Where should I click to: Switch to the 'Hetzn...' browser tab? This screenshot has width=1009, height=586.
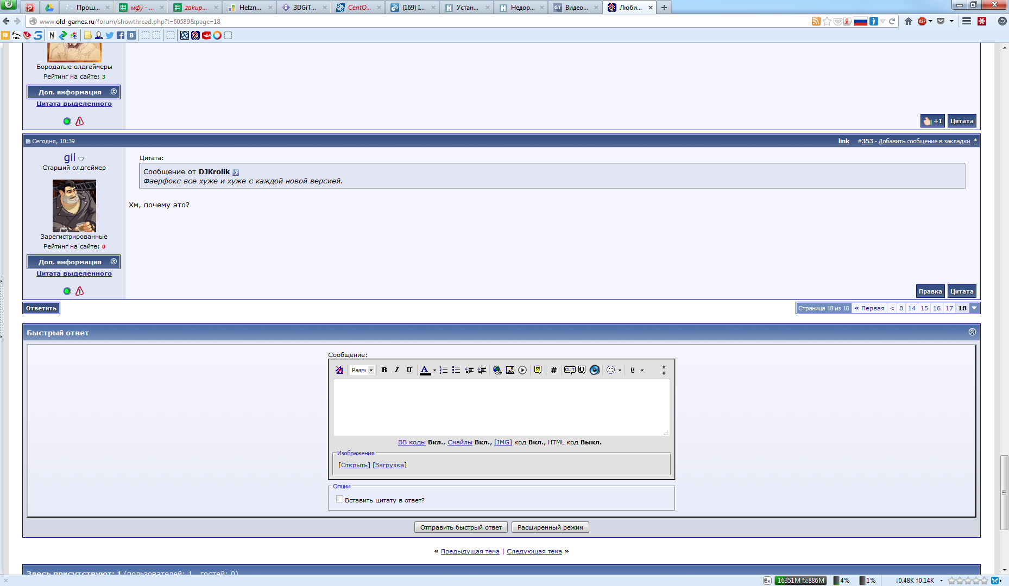[x=250, y=8]
